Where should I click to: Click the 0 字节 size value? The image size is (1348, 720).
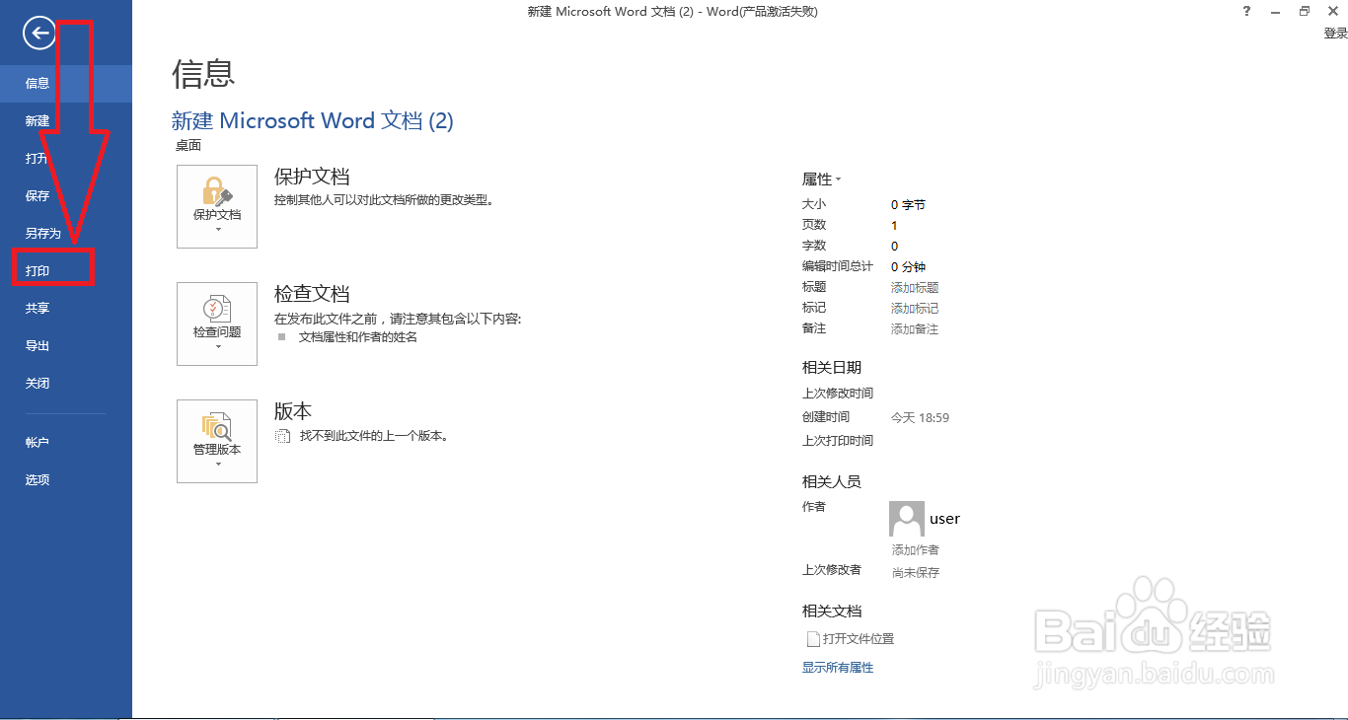(908, 205)
